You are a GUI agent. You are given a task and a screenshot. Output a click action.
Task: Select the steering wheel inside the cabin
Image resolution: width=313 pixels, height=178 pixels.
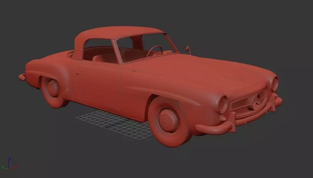(x=155, y=51)
